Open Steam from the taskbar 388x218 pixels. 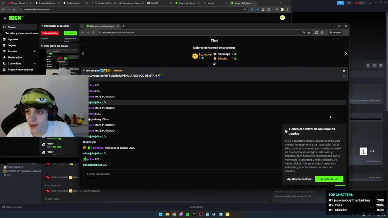[214, 214]
